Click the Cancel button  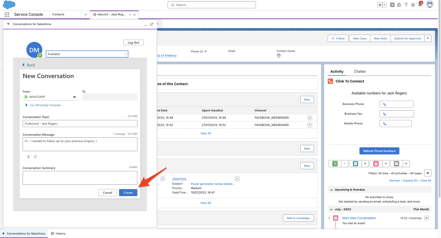pyautogui.click(x=108, y=193)
